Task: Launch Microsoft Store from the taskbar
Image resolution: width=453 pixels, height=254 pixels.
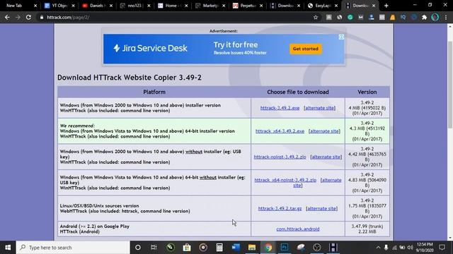Action: coord(187,248)
